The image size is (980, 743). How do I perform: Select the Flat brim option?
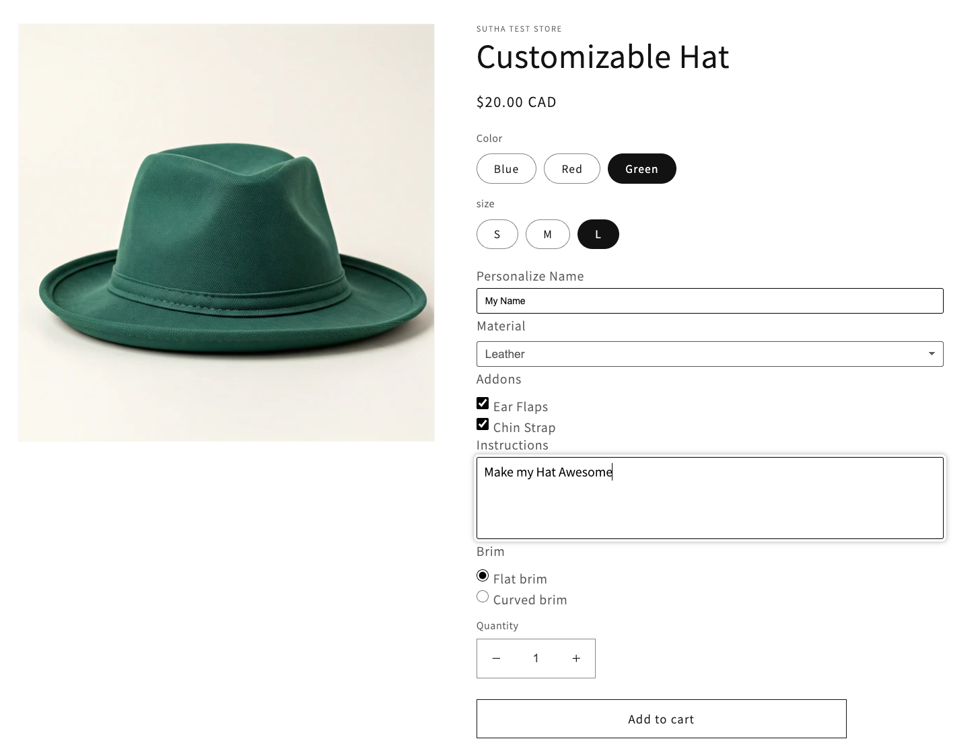point(483,575)
